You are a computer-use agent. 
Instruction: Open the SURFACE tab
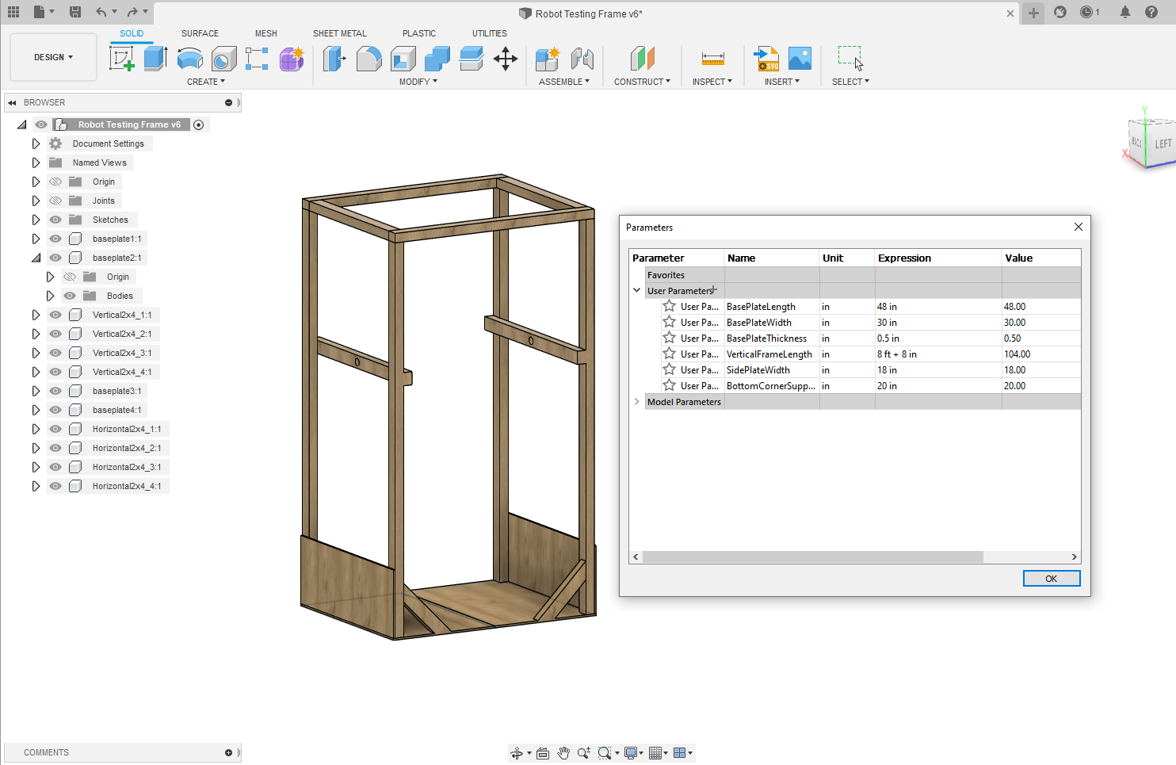pos(200,33)
